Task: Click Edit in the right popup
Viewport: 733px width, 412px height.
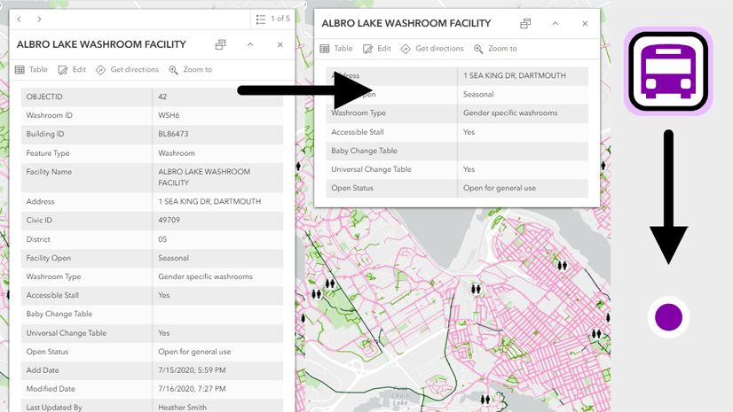Action: 377,49
